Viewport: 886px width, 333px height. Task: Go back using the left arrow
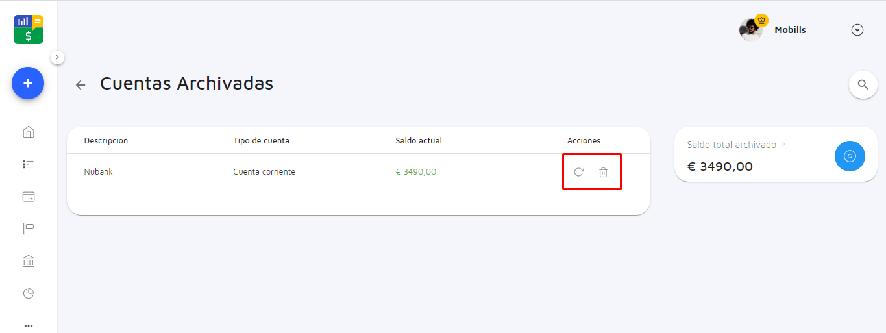tap(80, 84)
